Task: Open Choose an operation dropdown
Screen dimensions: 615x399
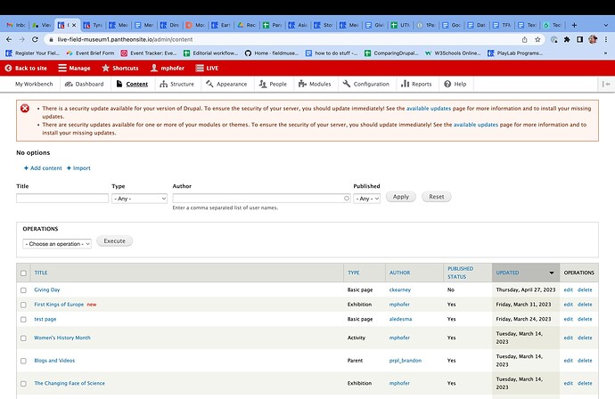Action: pos(57,244)
